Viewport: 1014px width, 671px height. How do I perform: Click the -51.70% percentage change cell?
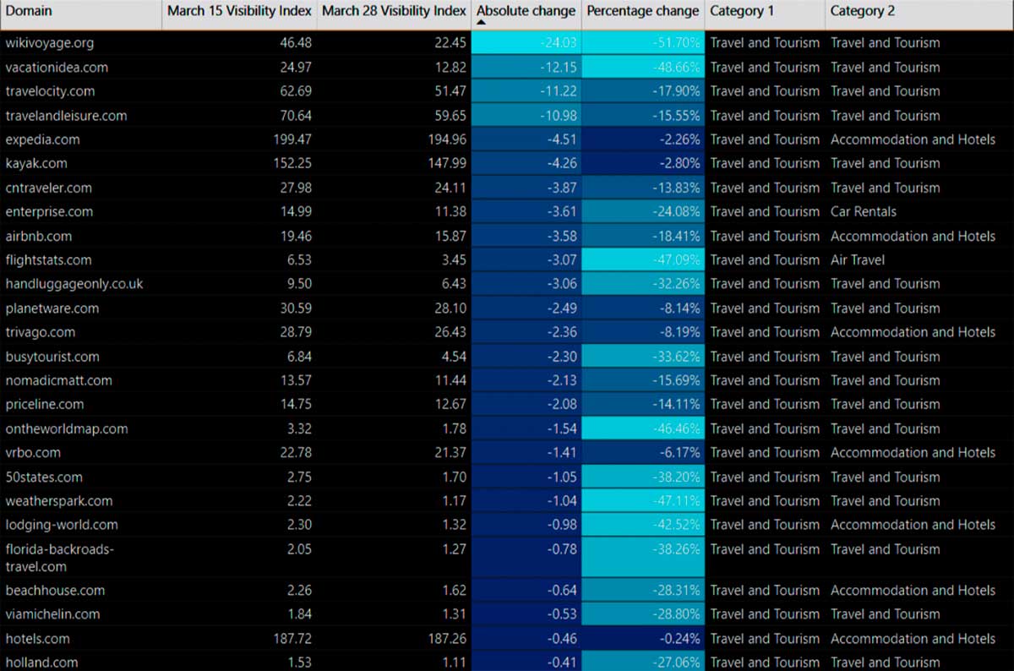pos(643,43)
